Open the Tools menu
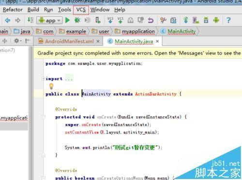The image size is (242, 180). [x=64, y=10]
